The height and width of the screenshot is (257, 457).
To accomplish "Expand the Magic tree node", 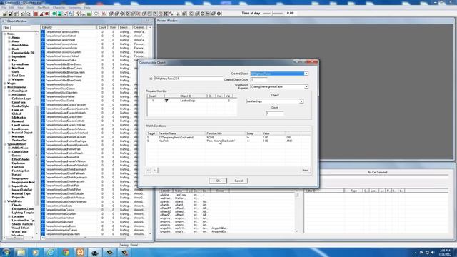I will [x=5, y=84].
